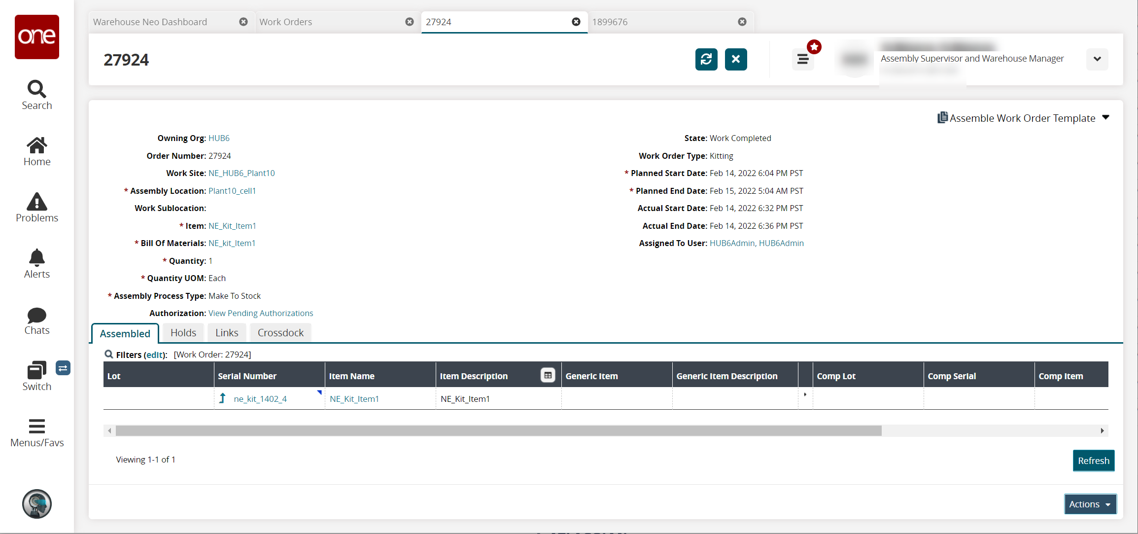Screen dimensions: 1138x534
Task: Click column chooser icon in Item Description header
Action: pos(548,375)
